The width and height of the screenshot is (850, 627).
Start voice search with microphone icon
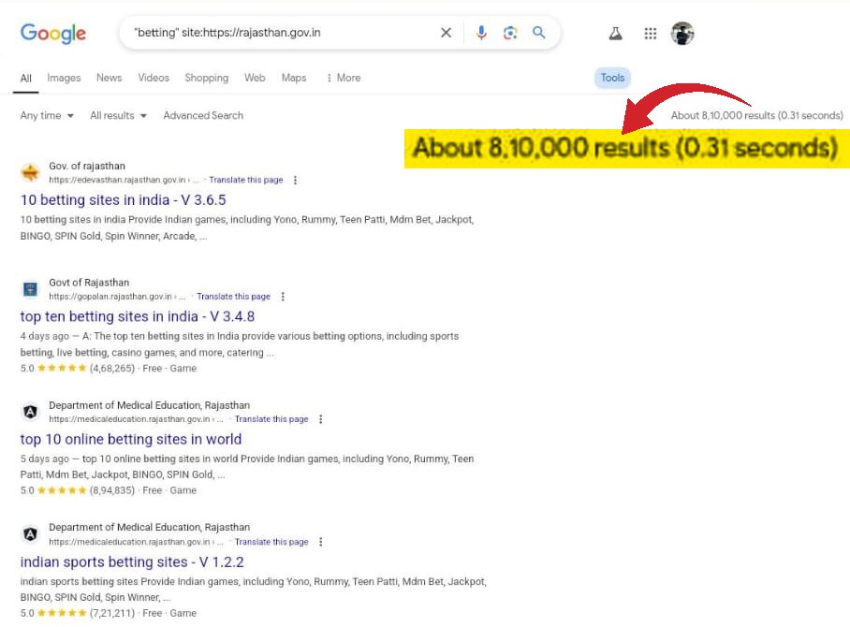coord(481,33)
